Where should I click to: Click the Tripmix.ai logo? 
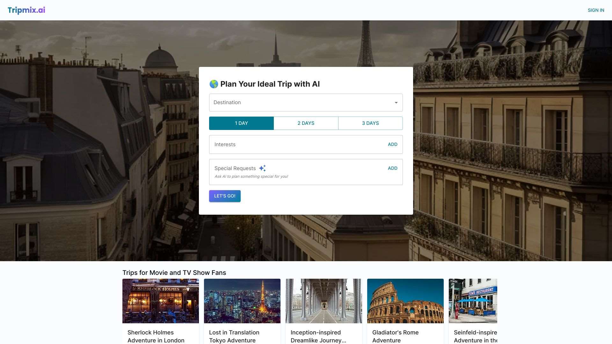point(26,10)
